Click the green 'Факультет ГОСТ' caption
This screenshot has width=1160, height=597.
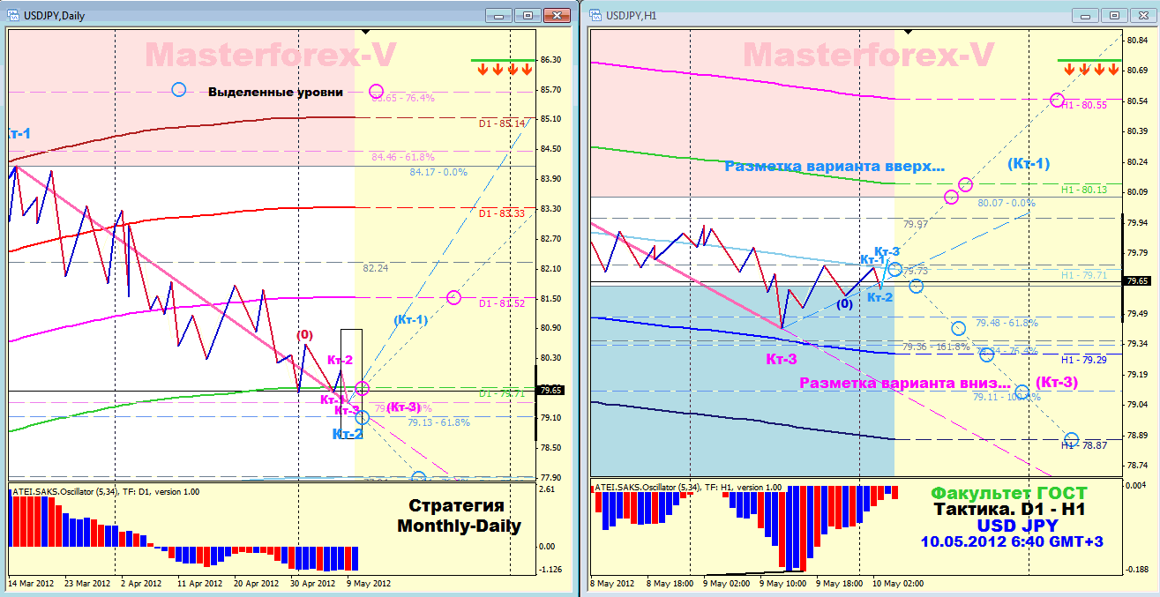click(x=1009, y=494)
